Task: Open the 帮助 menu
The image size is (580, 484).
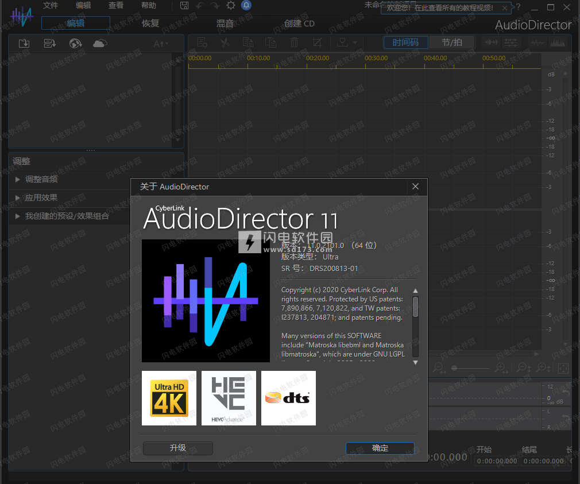Action: (x=148, y=6)
